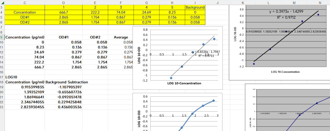Select column D header

click(x=64, y=2)
